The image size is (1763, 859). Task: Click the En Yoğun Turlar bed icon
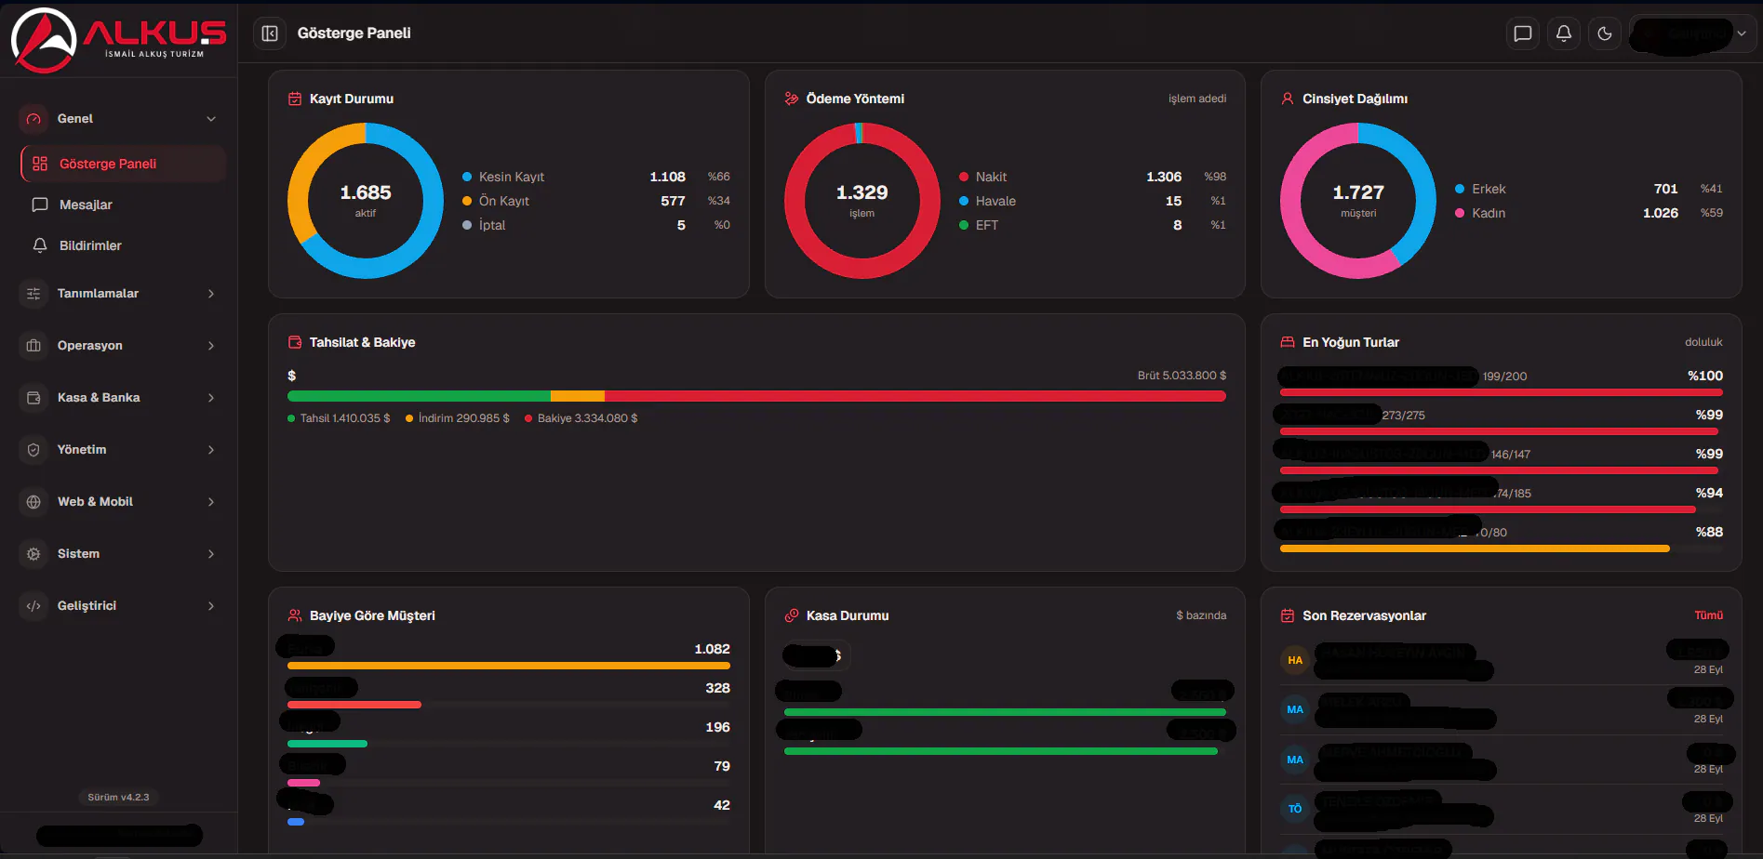click(x=1288, y=342)
